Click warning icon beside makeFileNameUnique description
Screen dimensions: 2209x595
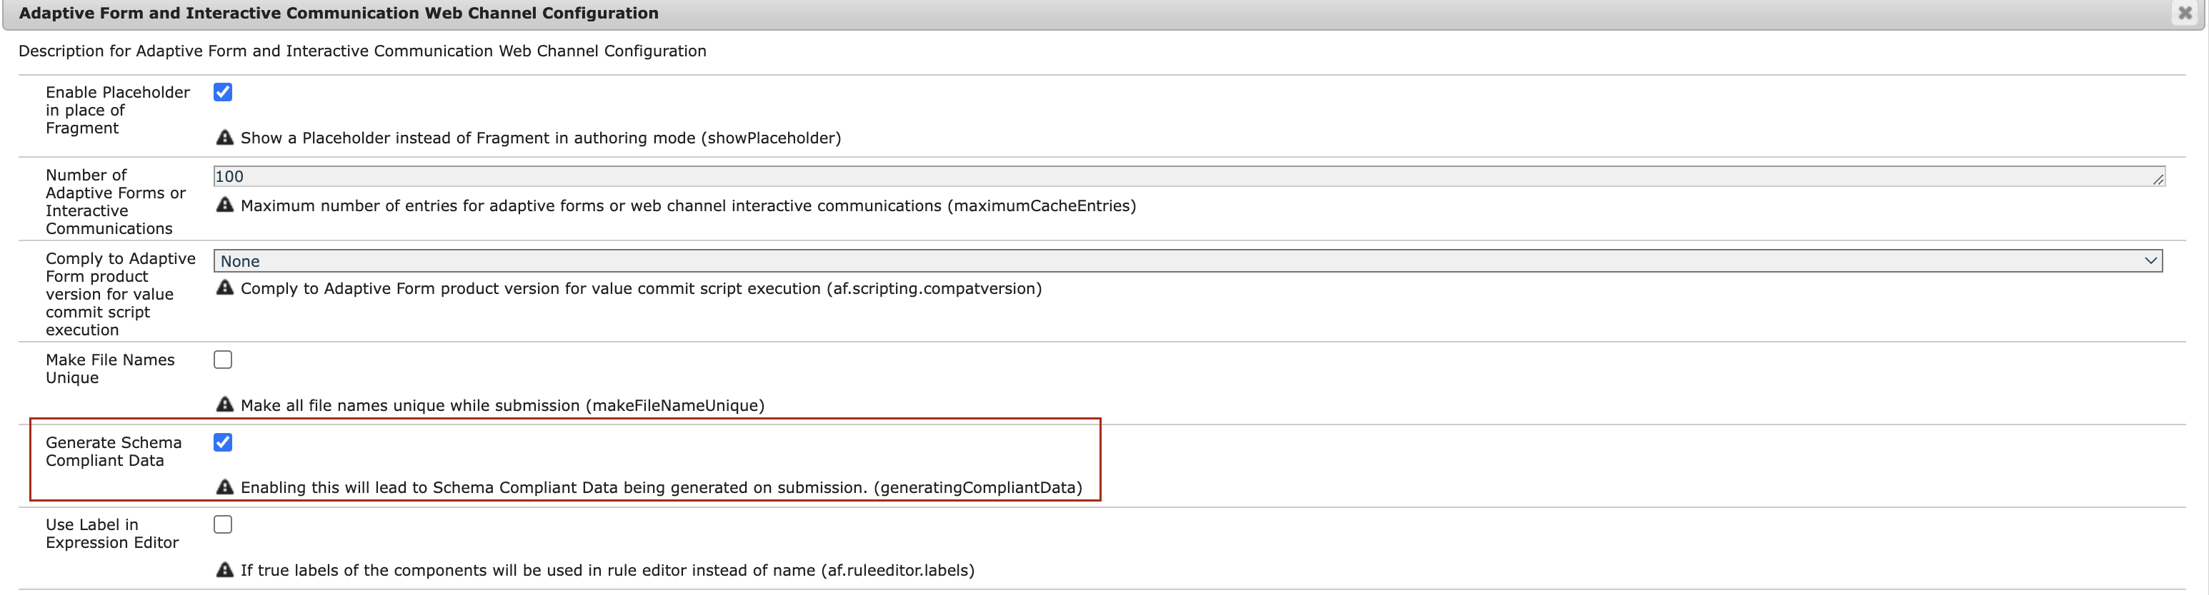[x=224, y=405]
